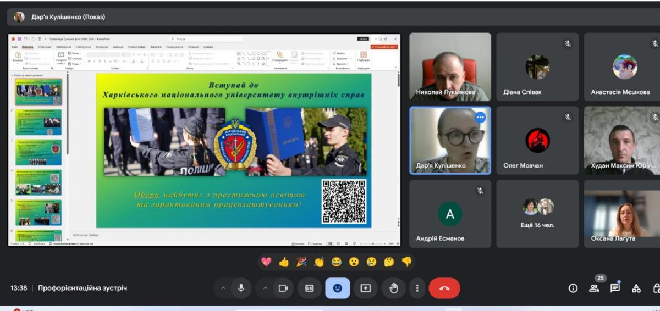Toggle the camera on or off

[x=283, y=288]
